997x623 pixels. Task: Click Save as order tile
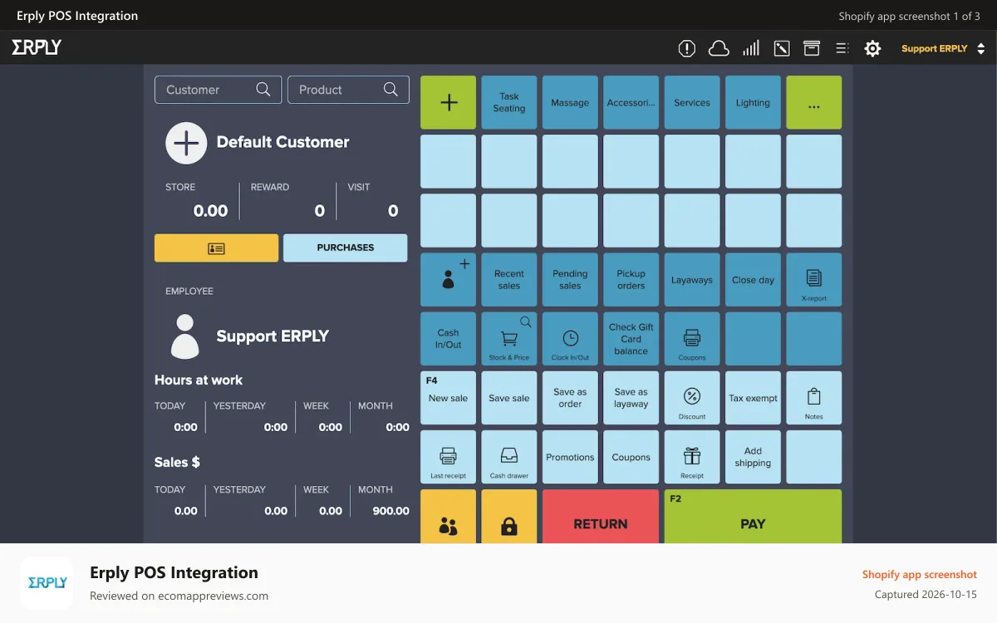tap(570, 398)
